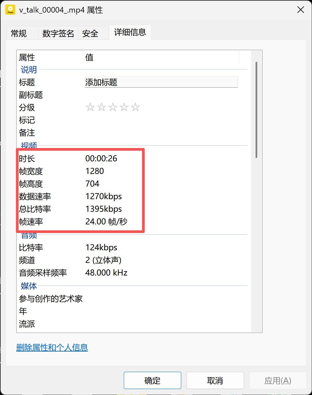This screenshot has height=395, width=312.
Task: Click the 添加标题 title input field
Action: [x=161, y=82]
